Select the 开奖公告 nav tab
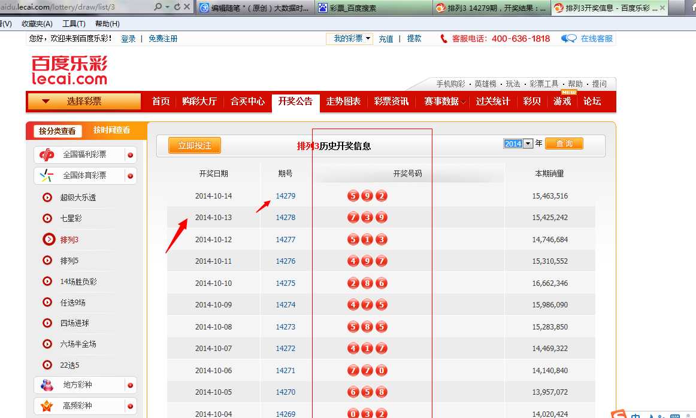696x418 pixels. (x=296, y=102)
